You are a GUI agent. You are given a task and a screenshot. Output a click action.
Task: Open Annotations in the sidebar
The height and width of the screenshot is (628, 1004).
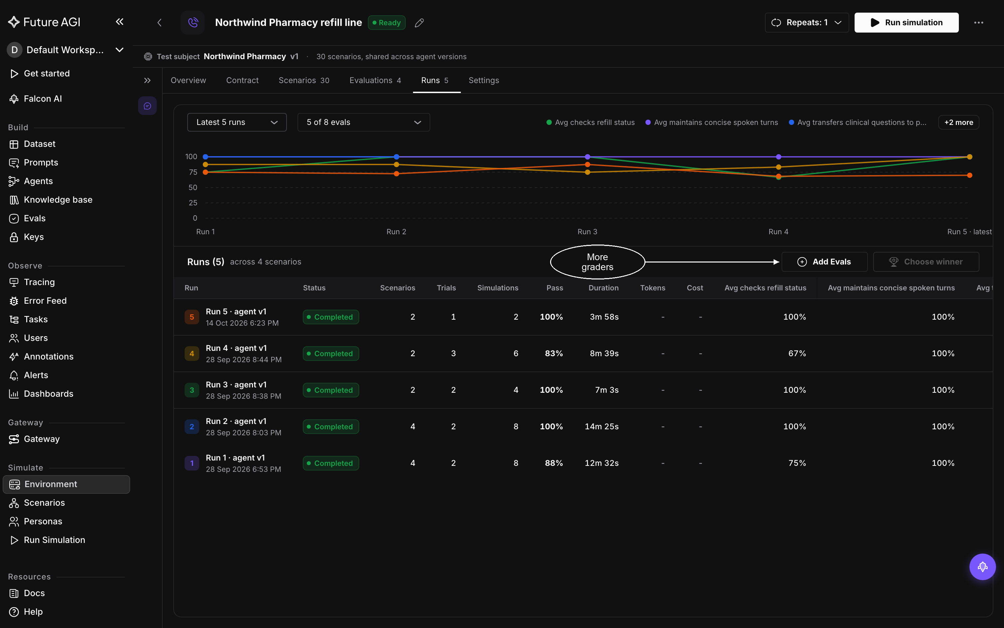tap(48, 356)
